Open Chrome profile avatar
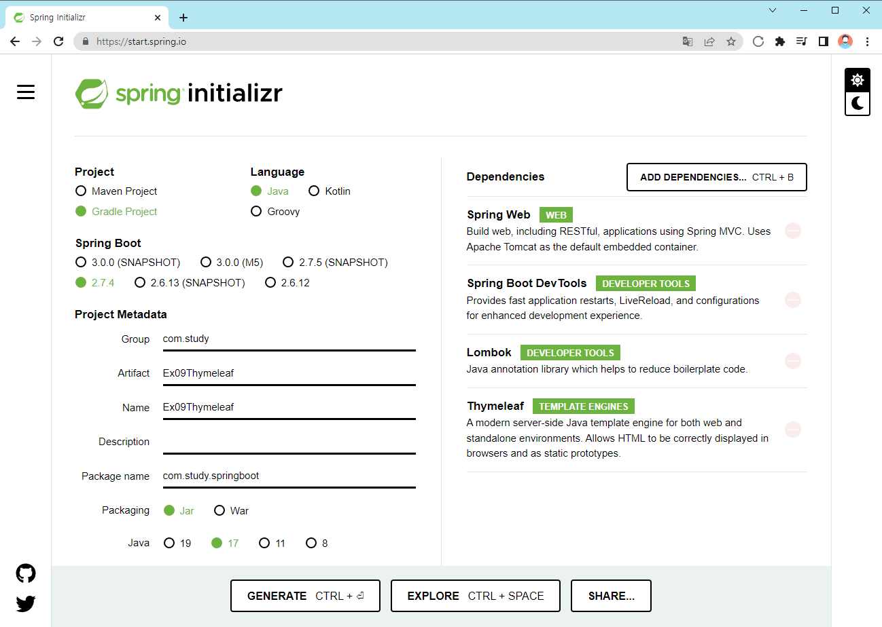This screenshot has height=627, width=882. point(845,41)
